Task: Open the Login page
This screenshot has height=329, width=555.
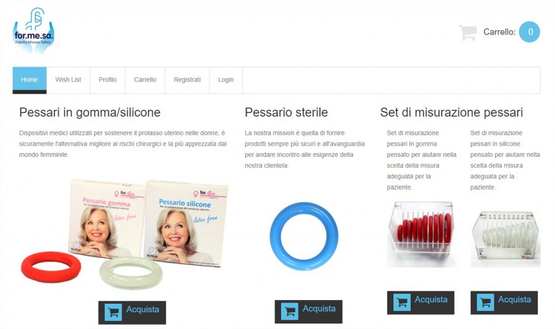Action: [226, 80]
